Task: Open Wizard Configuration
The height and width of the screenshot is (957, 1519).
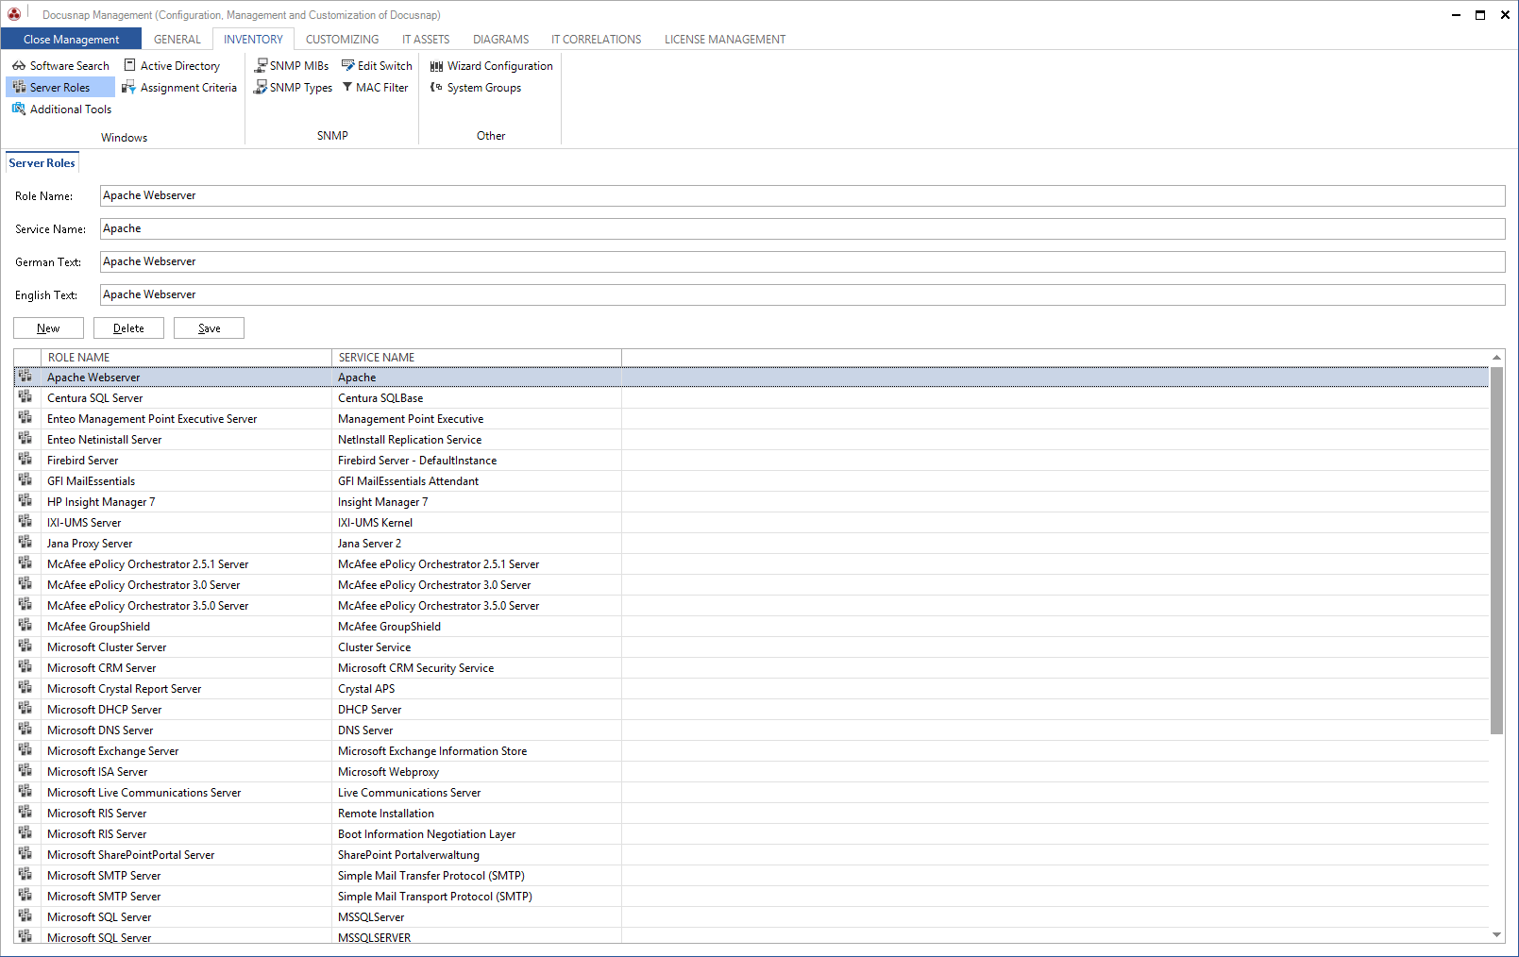Action: pos(491,66)
